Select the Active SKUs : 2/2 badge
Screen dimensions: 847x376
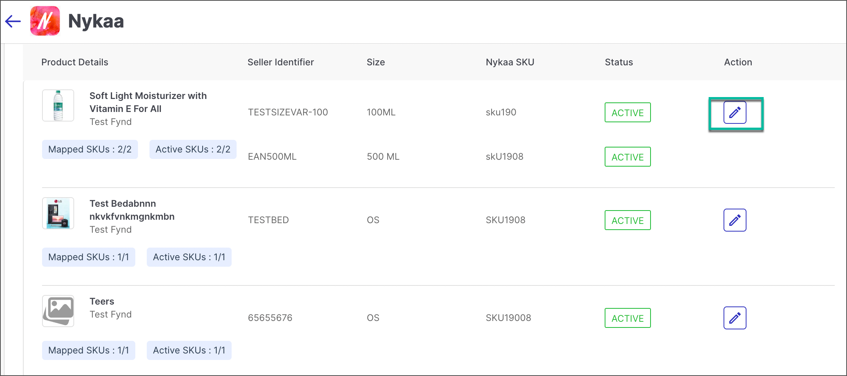click(193, 149)
